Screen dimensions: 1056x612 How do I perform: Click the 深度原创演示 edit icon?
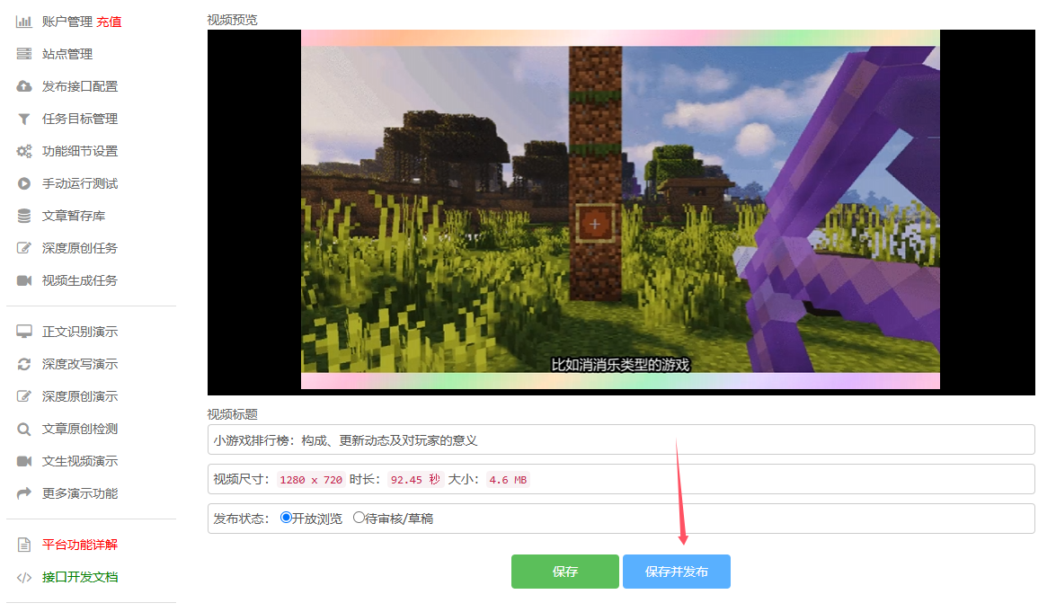tap(24, 396)
